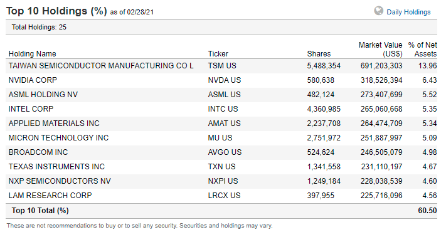The image size is (446, 237).
Task: Click shares value '2,751,972' for Micron
Action: tap(324, 138)
